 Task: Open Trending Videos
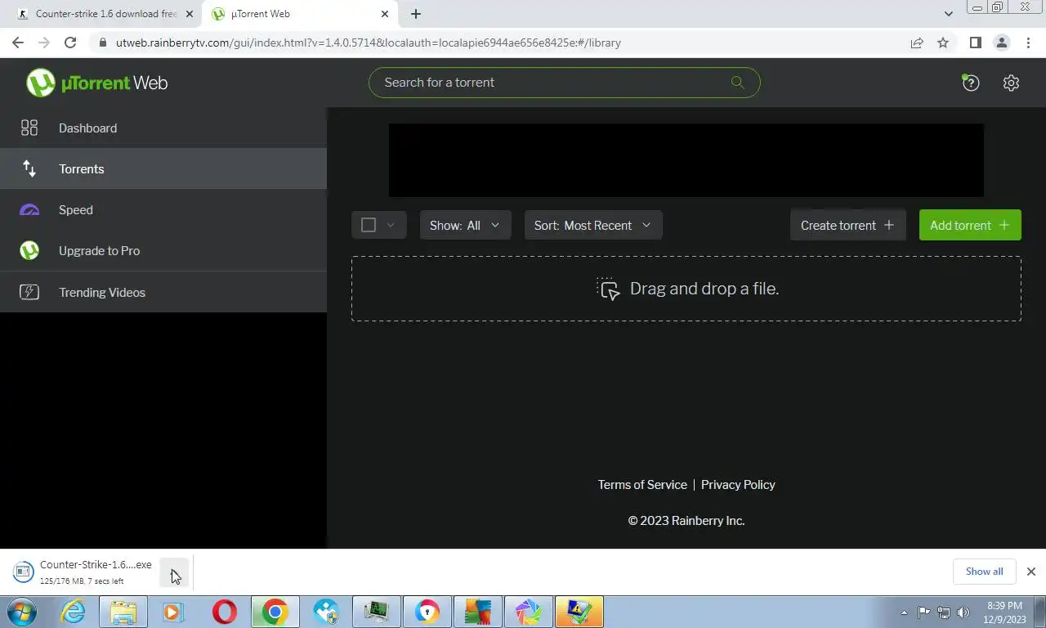pos(163,292)
